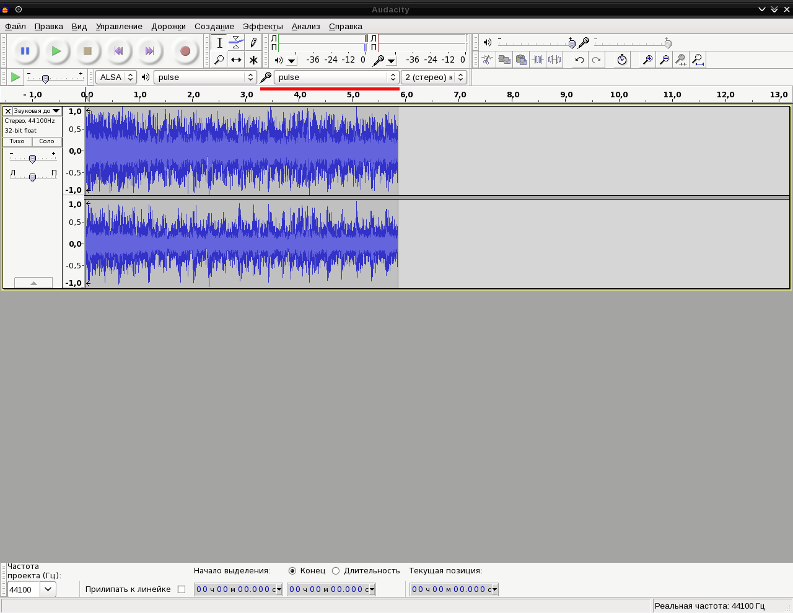This screenshot has width=793, height=613.
Task: Choose the Time Shift tool
Action: (x=236, y=60)
